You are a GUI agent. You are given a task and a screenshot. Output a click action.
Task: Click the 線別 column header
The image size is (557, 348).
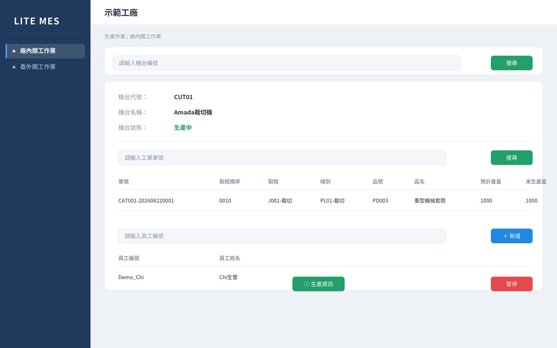pyautogui.click(x=325, y=182)
